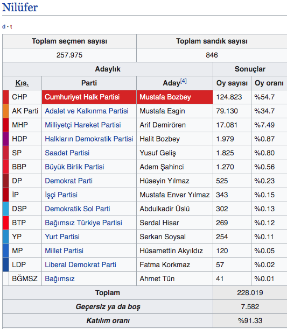The width and height of the screenshot is (287, 329).
Task: Open the Nilüfer heading link
Action: point(20,8)
